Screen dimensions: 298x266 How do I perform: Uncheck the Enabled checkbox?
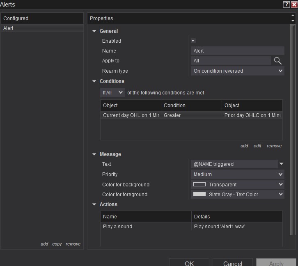193,41
